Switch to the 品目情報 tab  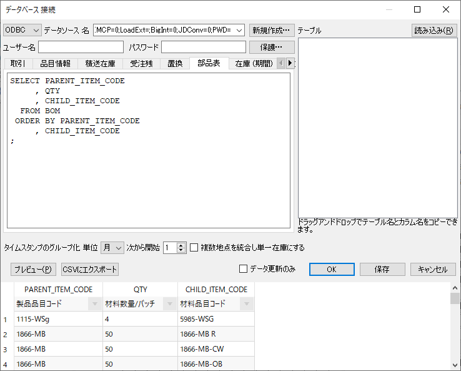point(56,63)
